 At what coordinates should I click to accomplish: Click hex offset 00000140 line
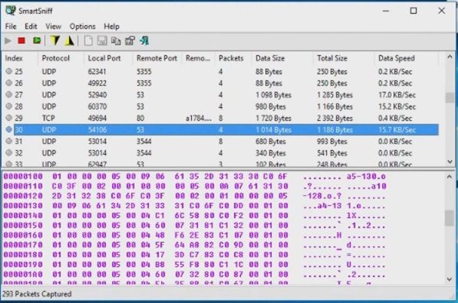(195, 216)
